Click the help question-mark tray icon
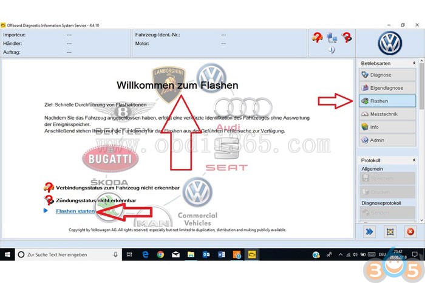Screen dimensions: 425x283 pyautogui.click(x=316, y=255)
